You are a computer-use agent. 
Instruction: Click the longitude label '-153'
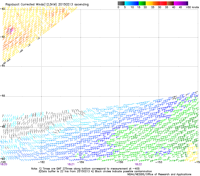(159, 162)
